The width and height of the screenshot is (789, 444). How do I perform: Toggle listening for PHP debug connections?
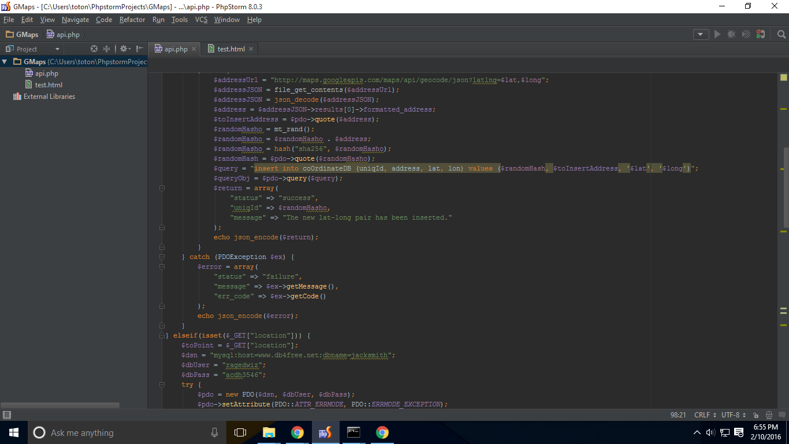click(761, 34)
